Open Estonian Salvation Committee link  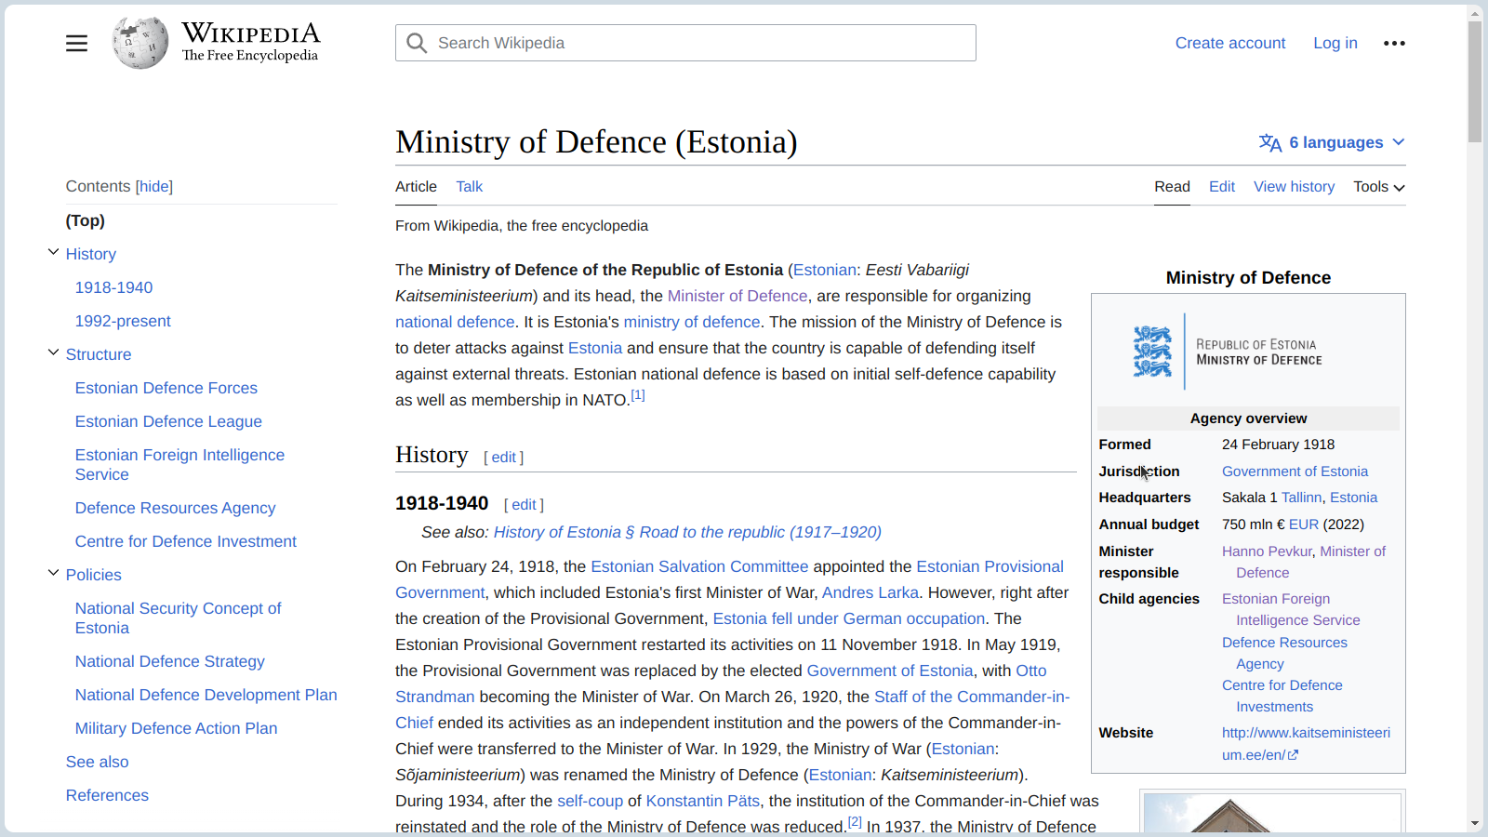coord(699,566)
